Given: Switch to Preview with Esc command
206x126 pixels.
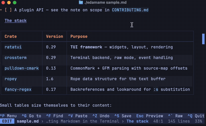Looking at the screenshot, I should (x=150, y=116).
